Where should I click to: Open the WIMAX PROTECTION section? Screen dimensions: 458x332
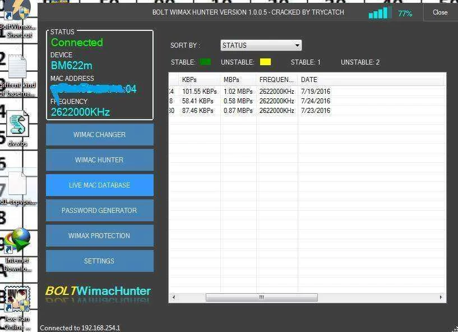(100, 236)
